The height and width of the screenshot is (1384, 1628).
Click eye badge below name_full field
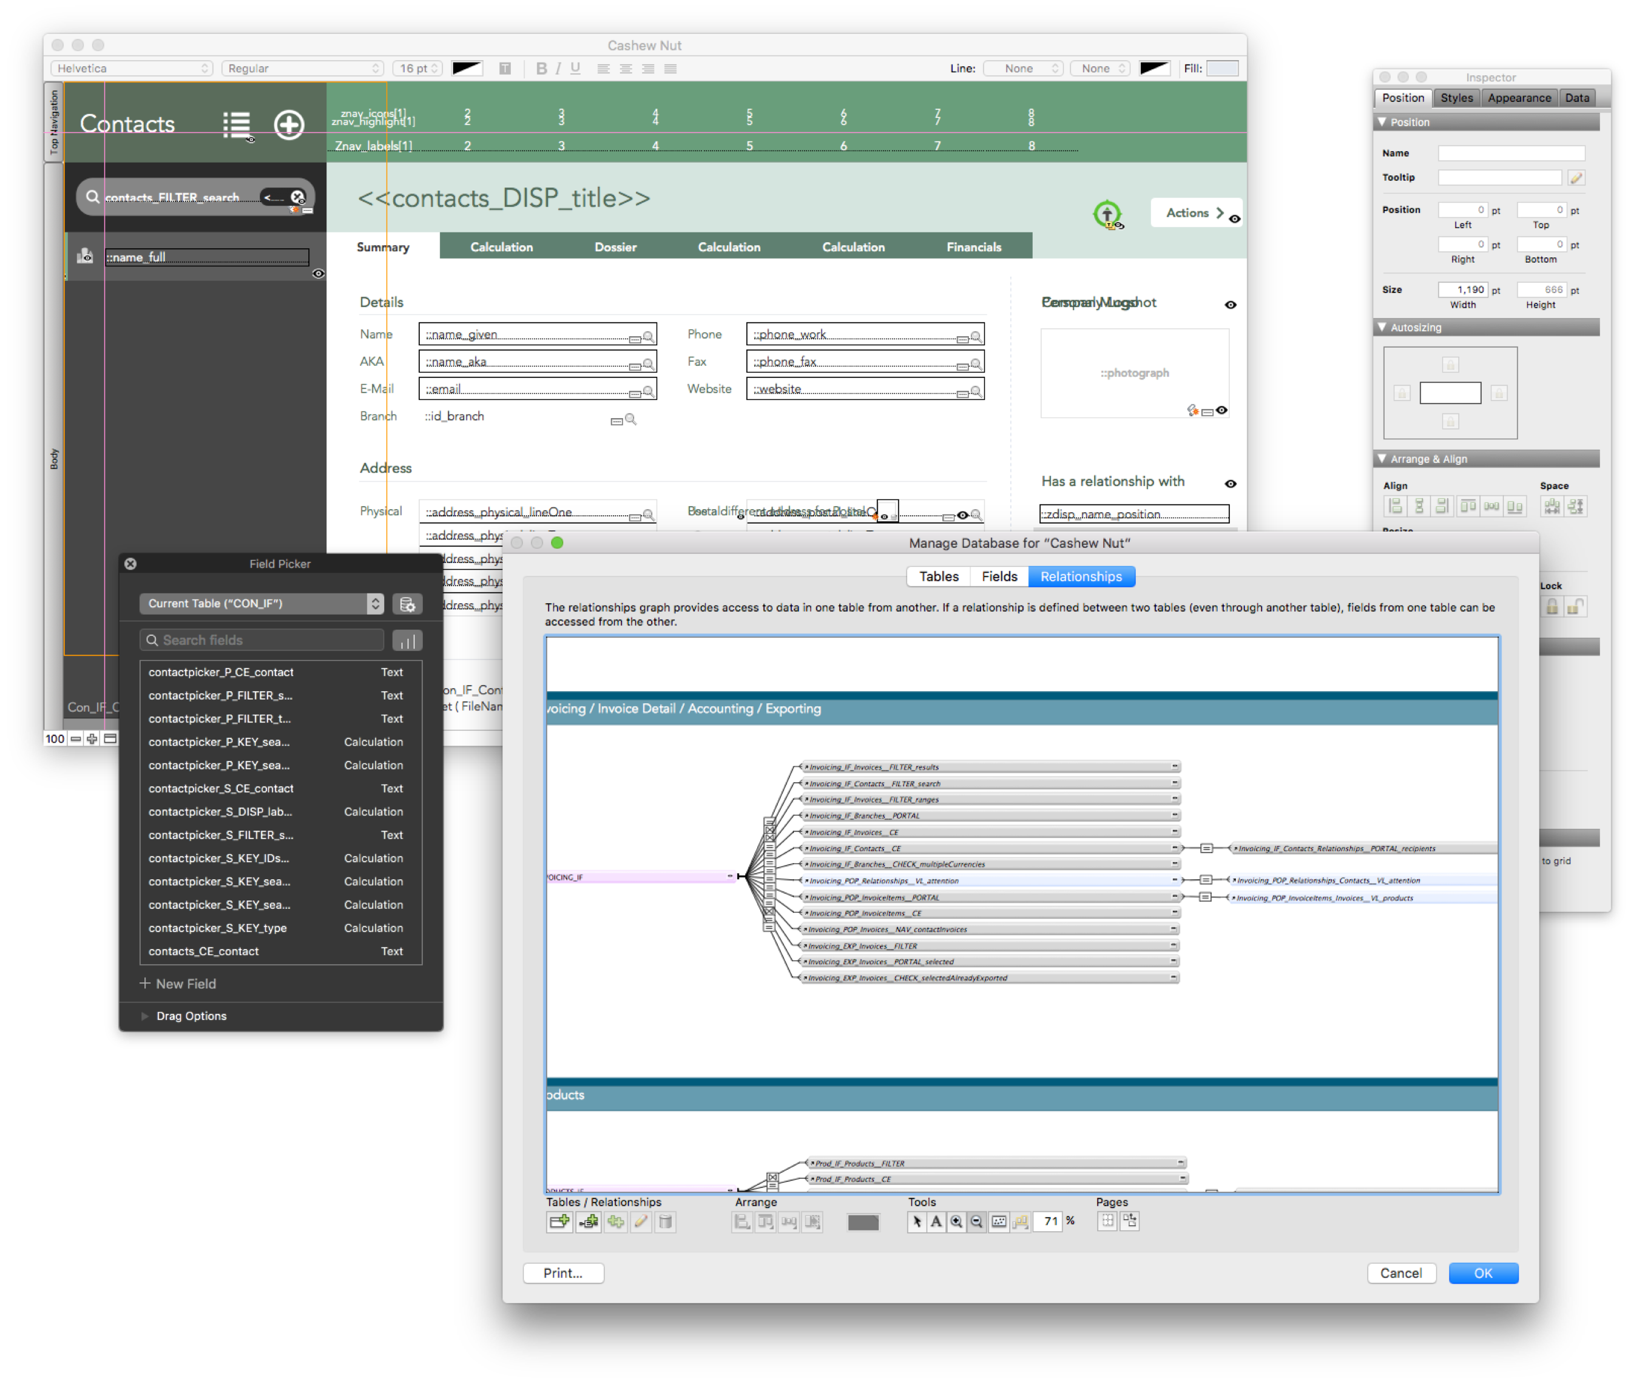coord(318,273)
